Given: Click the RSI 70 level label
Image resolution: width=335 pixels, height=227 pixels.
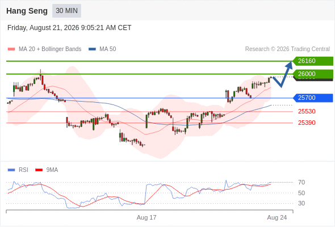Looking at the screenshot, I should click(x=301, y=182).
